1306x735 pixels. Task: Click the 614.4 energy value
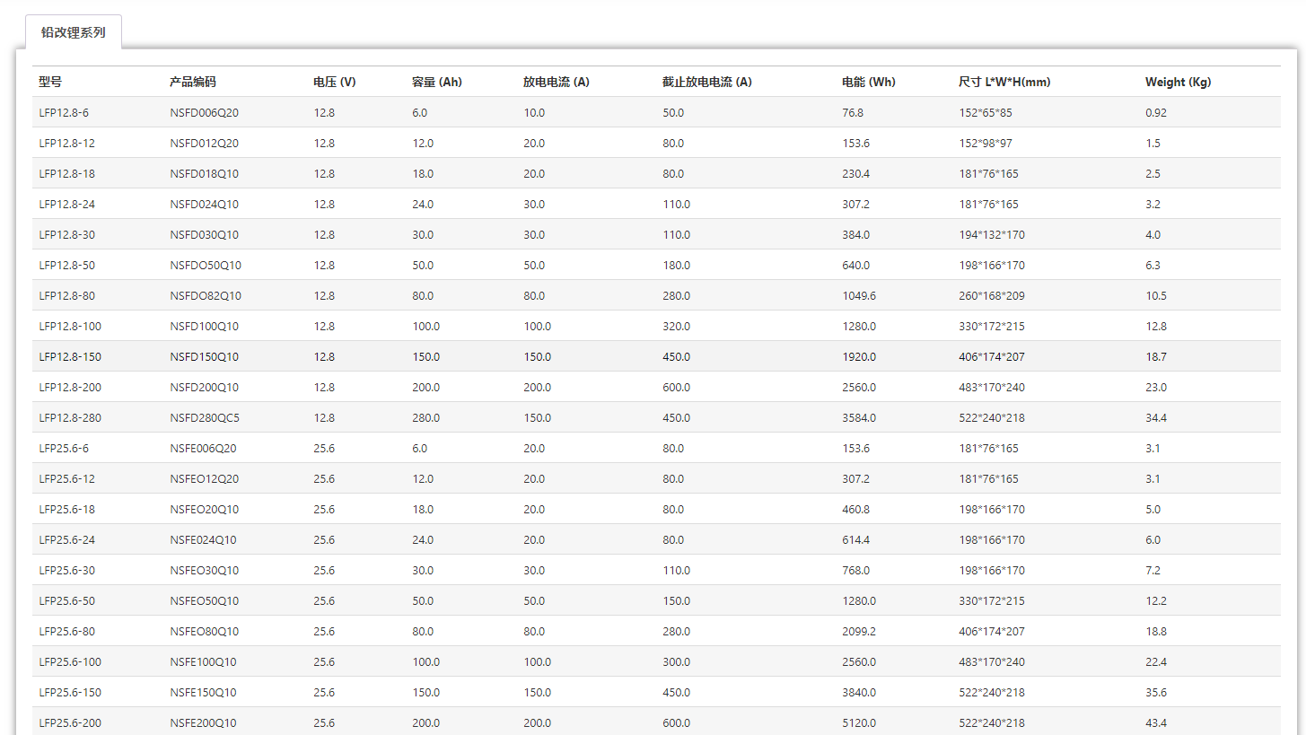click(855, 539)
